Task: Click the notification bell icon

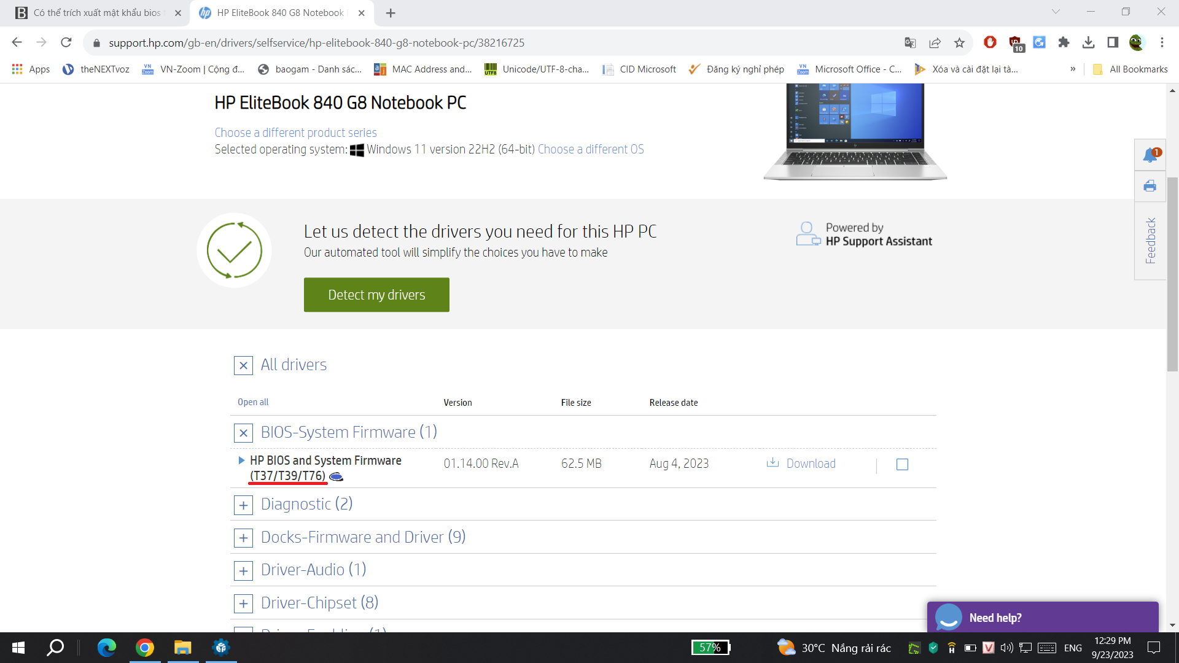Action: [x=1150, y=155]
